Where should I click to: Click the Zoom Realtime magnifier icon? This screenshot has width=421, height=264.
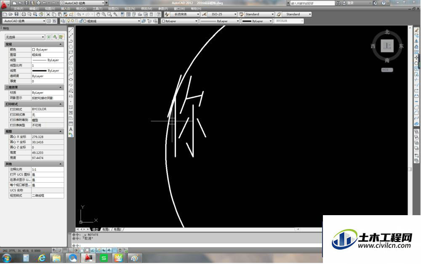104,14
